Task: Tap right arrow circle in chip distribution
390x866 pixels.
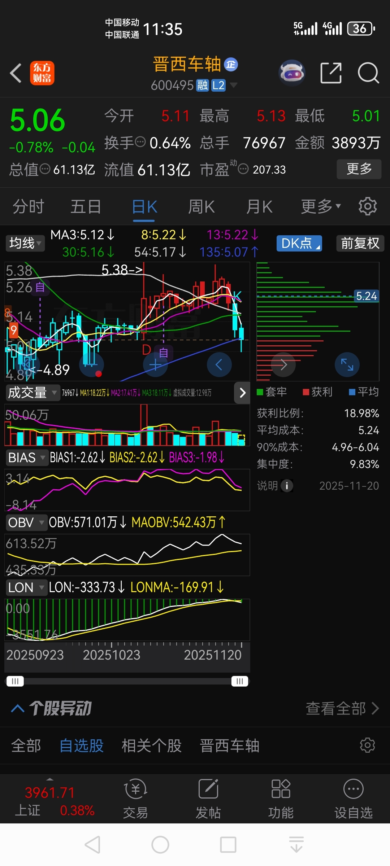Action: pos(283,364)
